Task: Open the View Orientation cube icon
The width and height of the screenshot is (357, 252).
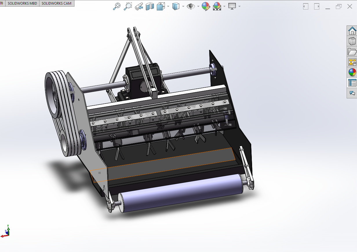Action: coord(161,6)
